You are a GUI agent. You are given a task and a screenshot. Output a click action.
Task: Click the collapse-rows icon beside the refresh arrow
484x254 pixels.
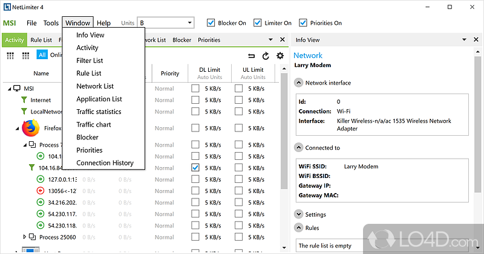coord(252,56)
